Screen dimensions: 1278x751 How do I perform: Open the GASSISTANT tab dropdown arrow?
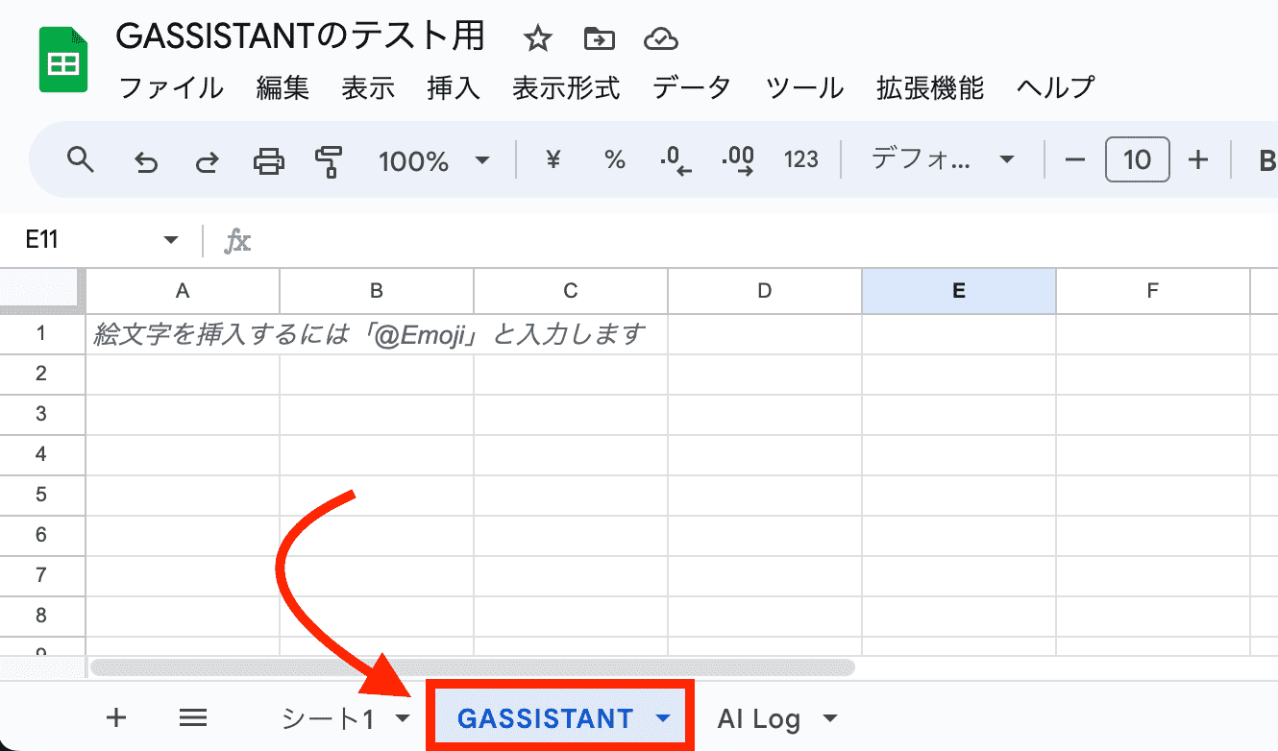click(662, 718)
